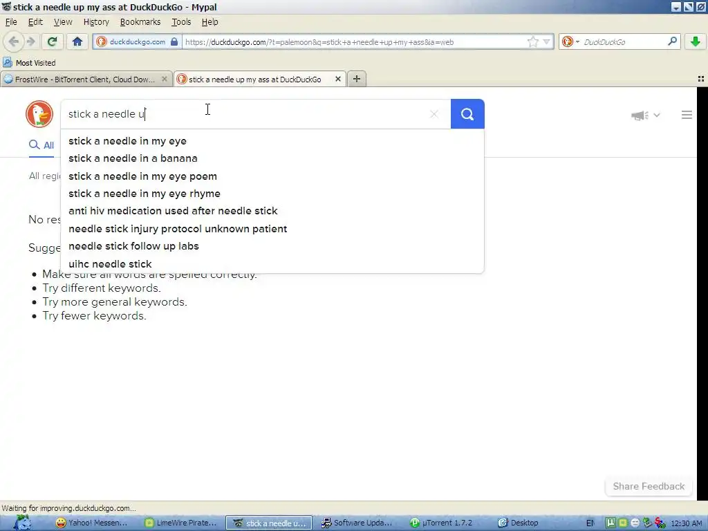Viewport: 708px width, 531px height.
Task: Pick suggestion 'stick a needle in my eye rhyme'
Action: pos(272,194)
